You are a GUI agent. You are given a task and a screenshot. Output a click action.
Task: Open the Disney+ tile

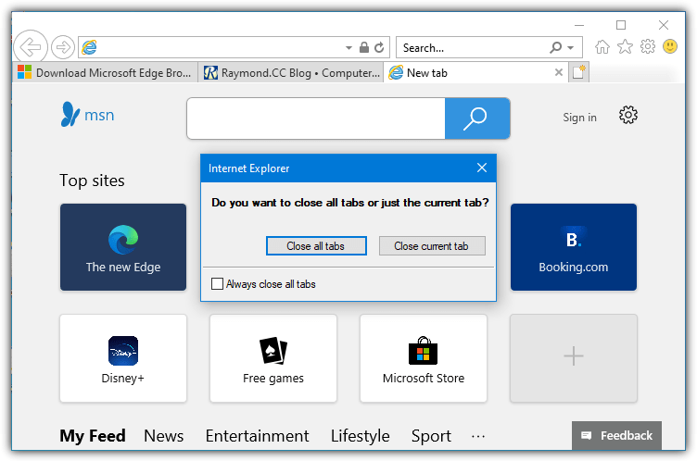pyautogui.click(x=123, y=358)
